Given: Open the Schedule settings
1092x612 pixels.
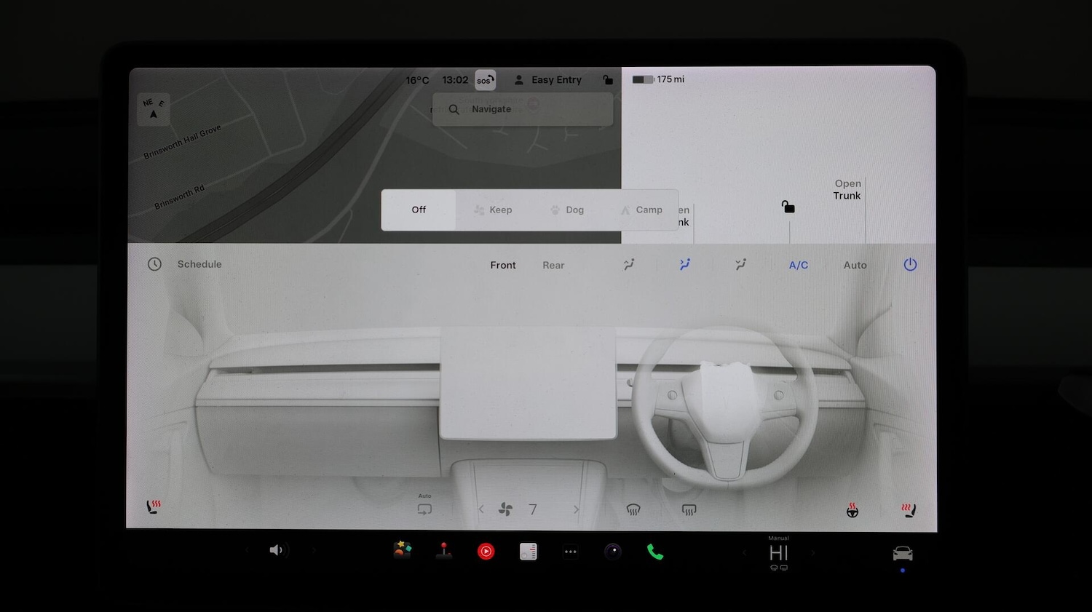Looking at the screenshot, I should tap(184, 264).
